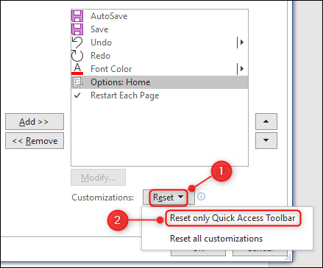Click the greyed Modify... button
The height and width of the screenshot is (268, 323).
(98, 177)
